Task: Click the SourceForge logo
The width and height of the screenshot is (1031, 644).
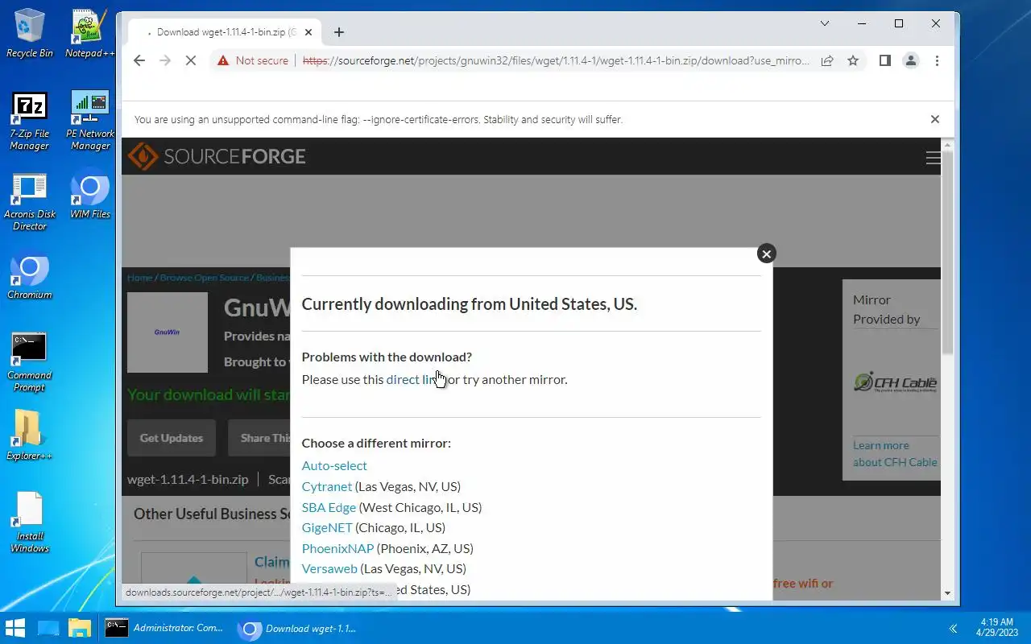Action: point(217,156)
